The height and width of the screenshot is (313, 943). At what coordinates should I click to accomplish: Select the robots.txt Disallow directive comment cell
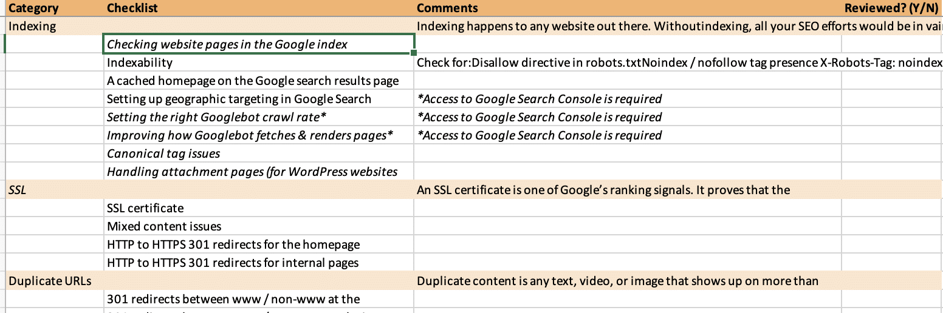[x=626, y=62]
